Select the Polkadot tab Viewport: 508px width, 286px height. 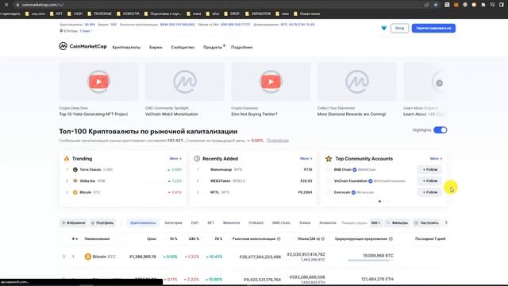256,222
